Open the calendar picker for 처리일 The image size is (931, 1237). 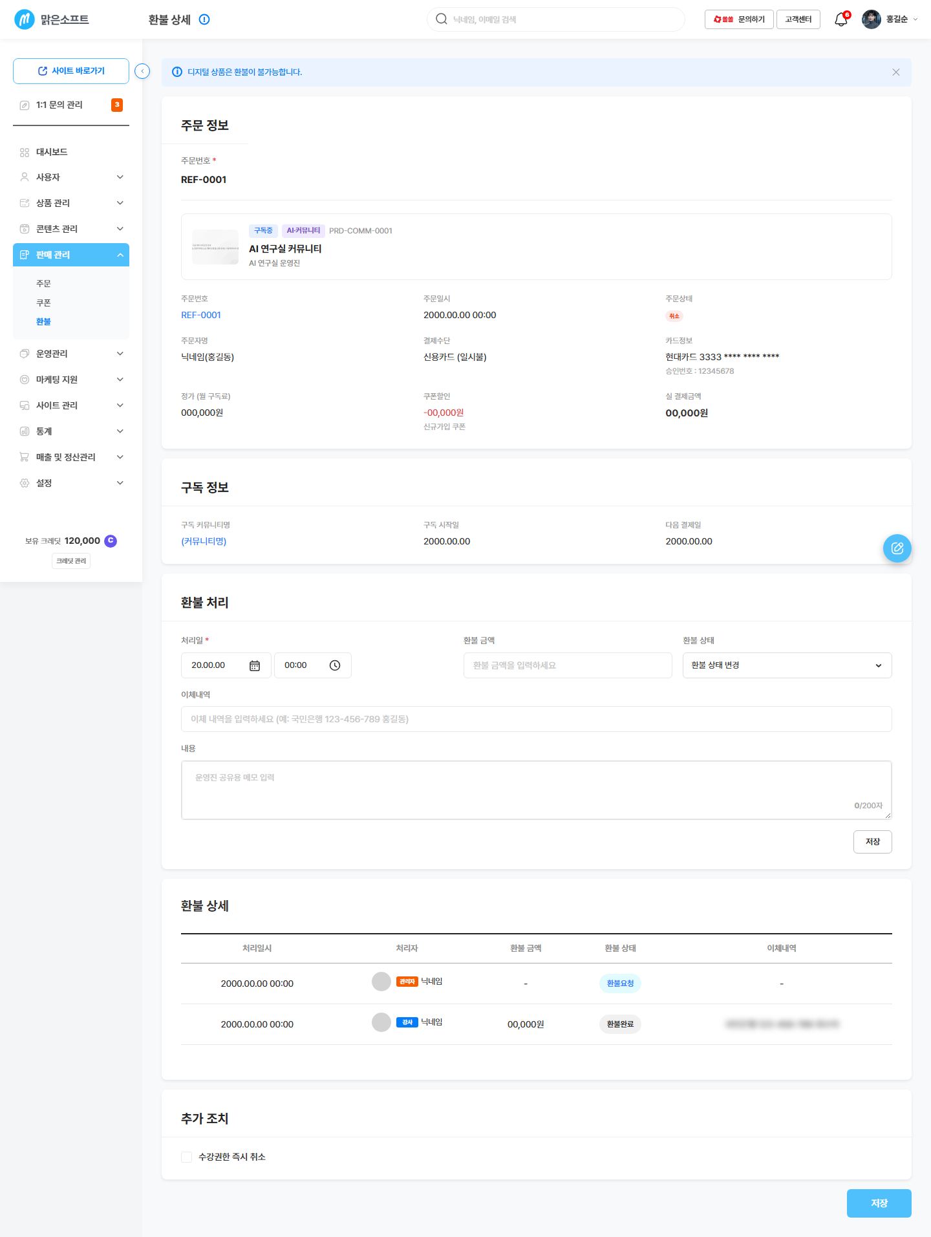(x=255, y=665)
